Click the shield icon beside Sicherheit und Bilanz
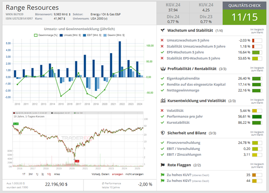 163,133
